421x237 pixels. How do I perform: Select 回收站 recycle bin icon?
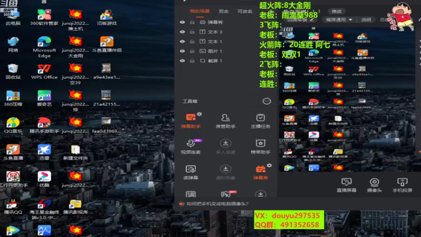click(13, 72)
